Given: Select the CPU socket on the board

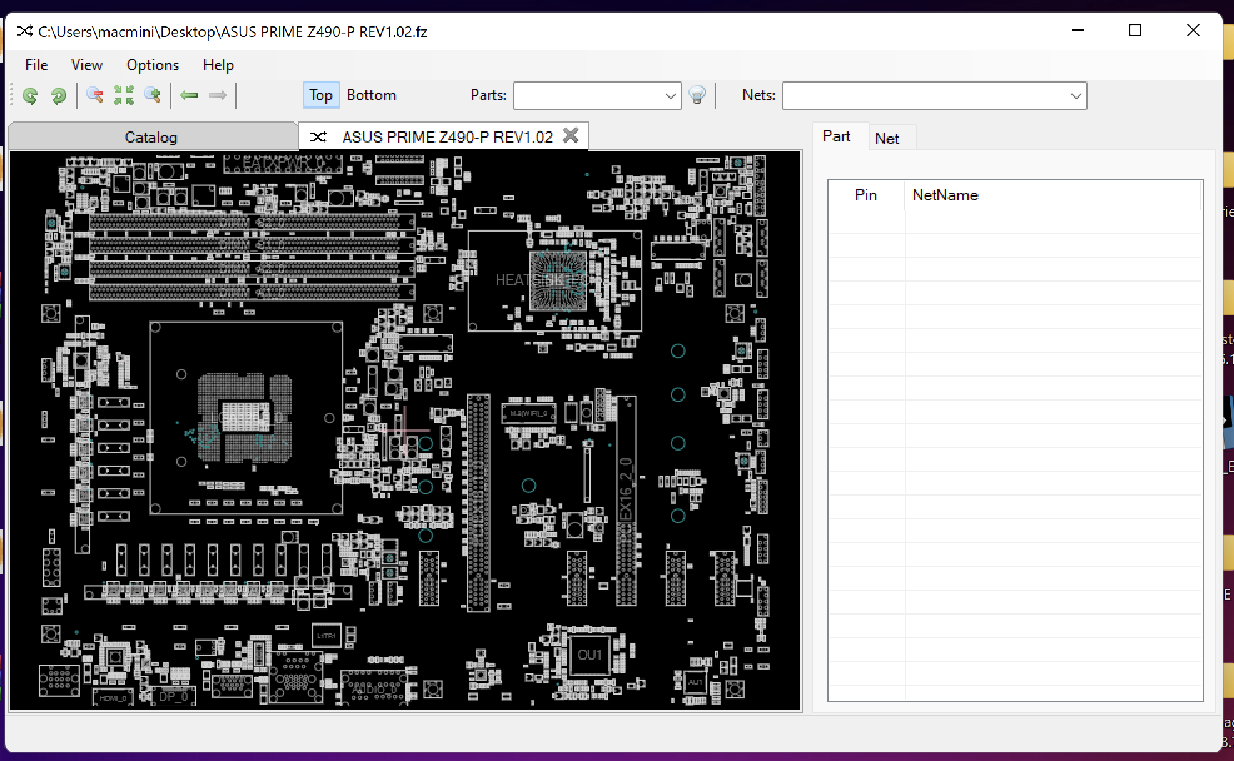Looking at the screenshot, I should [x=246, y=417].
